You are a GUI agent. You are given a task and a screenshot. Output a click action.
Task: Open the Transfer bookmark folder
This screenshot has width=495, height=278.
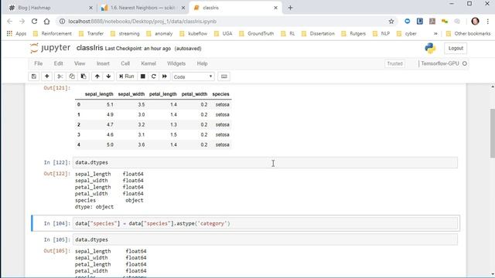pos(91,33)
